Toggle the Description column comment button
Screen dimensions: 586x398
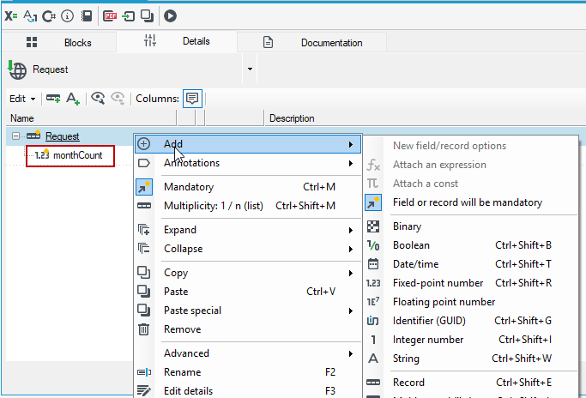pos(192,99)
